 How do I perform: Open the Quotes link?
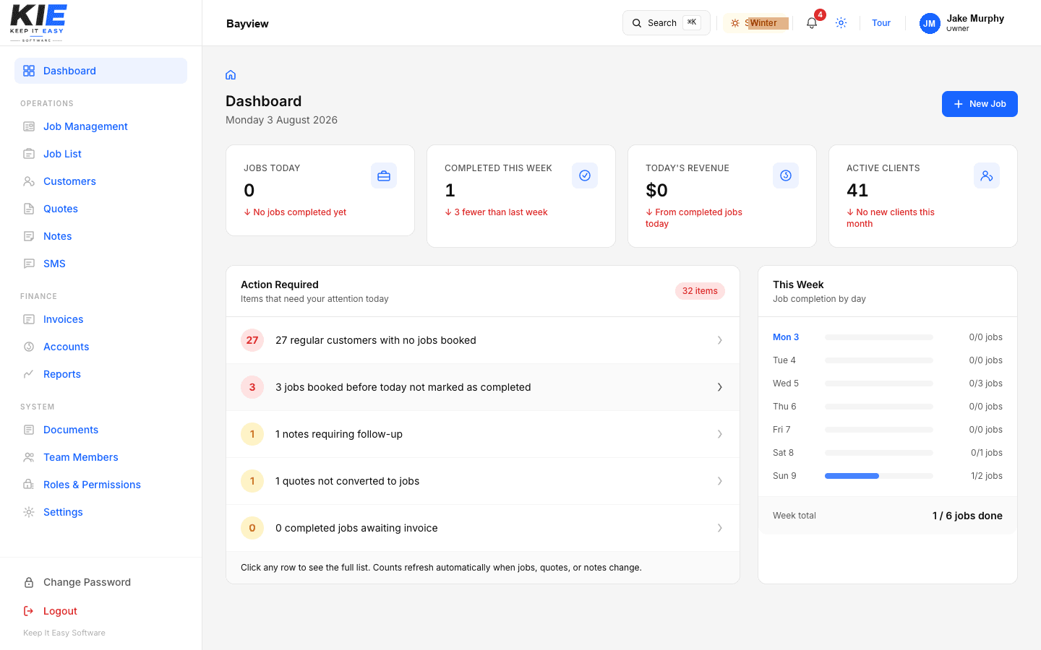coord(61,209)
